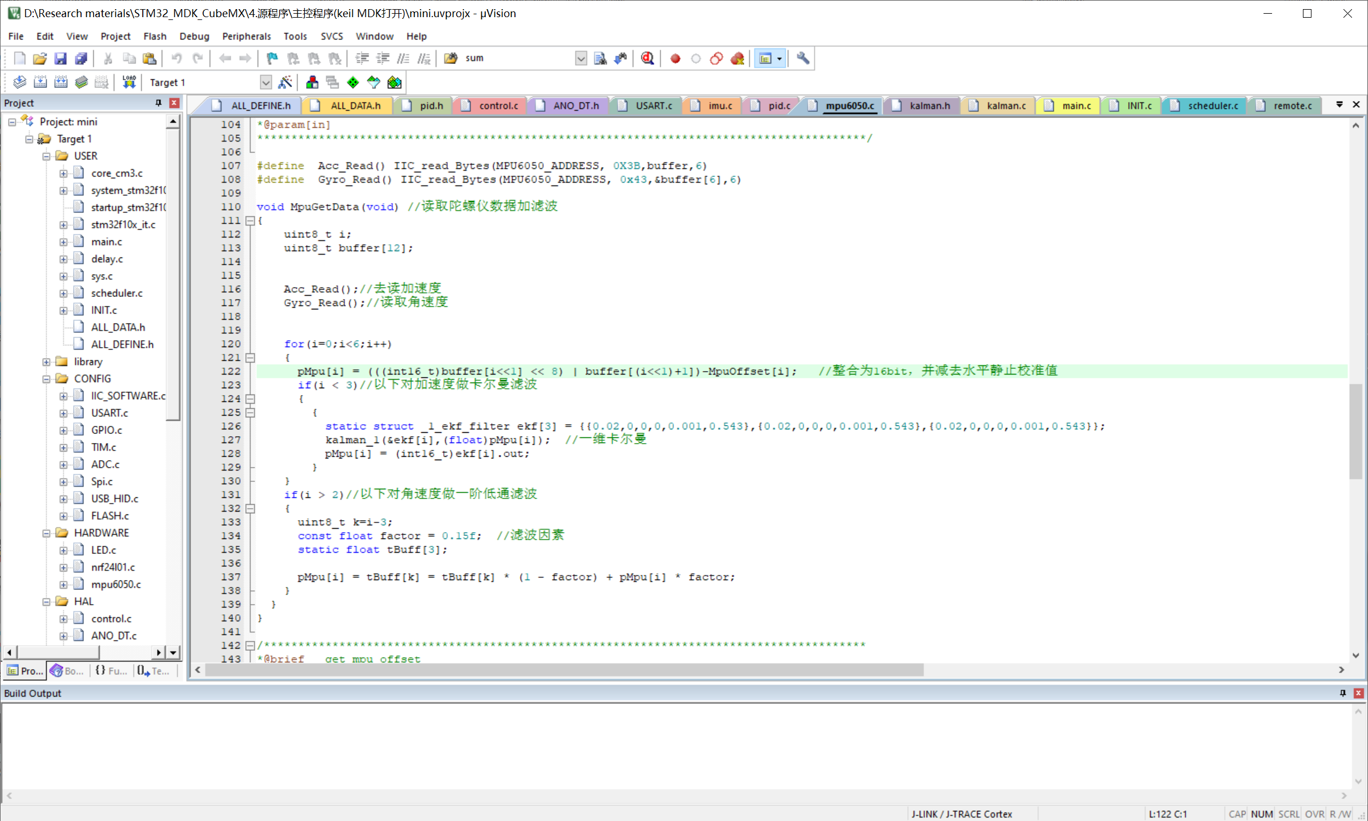Toggle fold marker at line 111
This screenshot has height=821, width=1368.
point(250,221)
